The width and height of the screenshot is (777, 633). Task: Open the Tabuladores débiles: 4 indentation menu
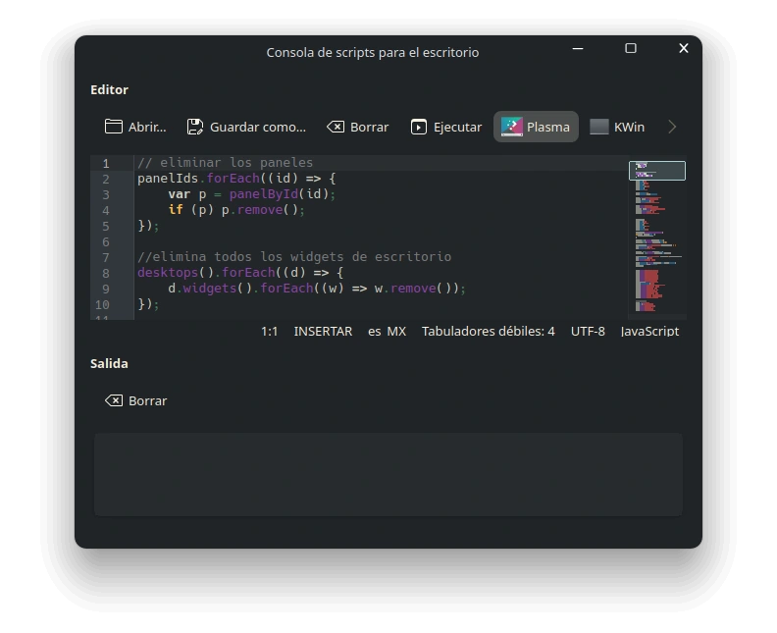[489, 331]
